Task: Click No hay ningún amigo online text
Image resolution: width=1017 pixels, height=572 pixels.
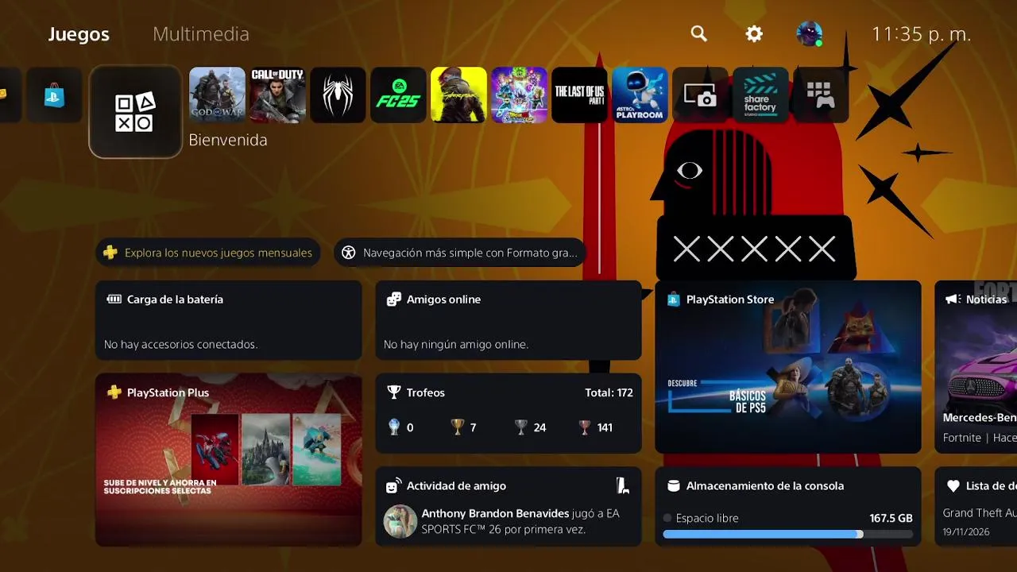Action: [456, 344]
